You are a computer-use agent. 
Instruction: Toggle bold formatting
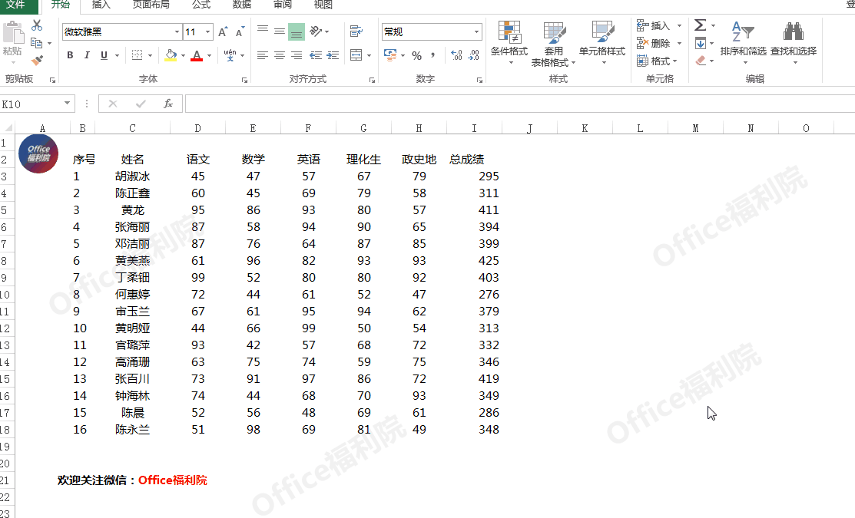[70, 55]
